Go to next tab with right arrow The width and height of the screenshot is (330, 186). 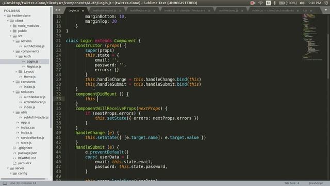[x=60, y=10]
